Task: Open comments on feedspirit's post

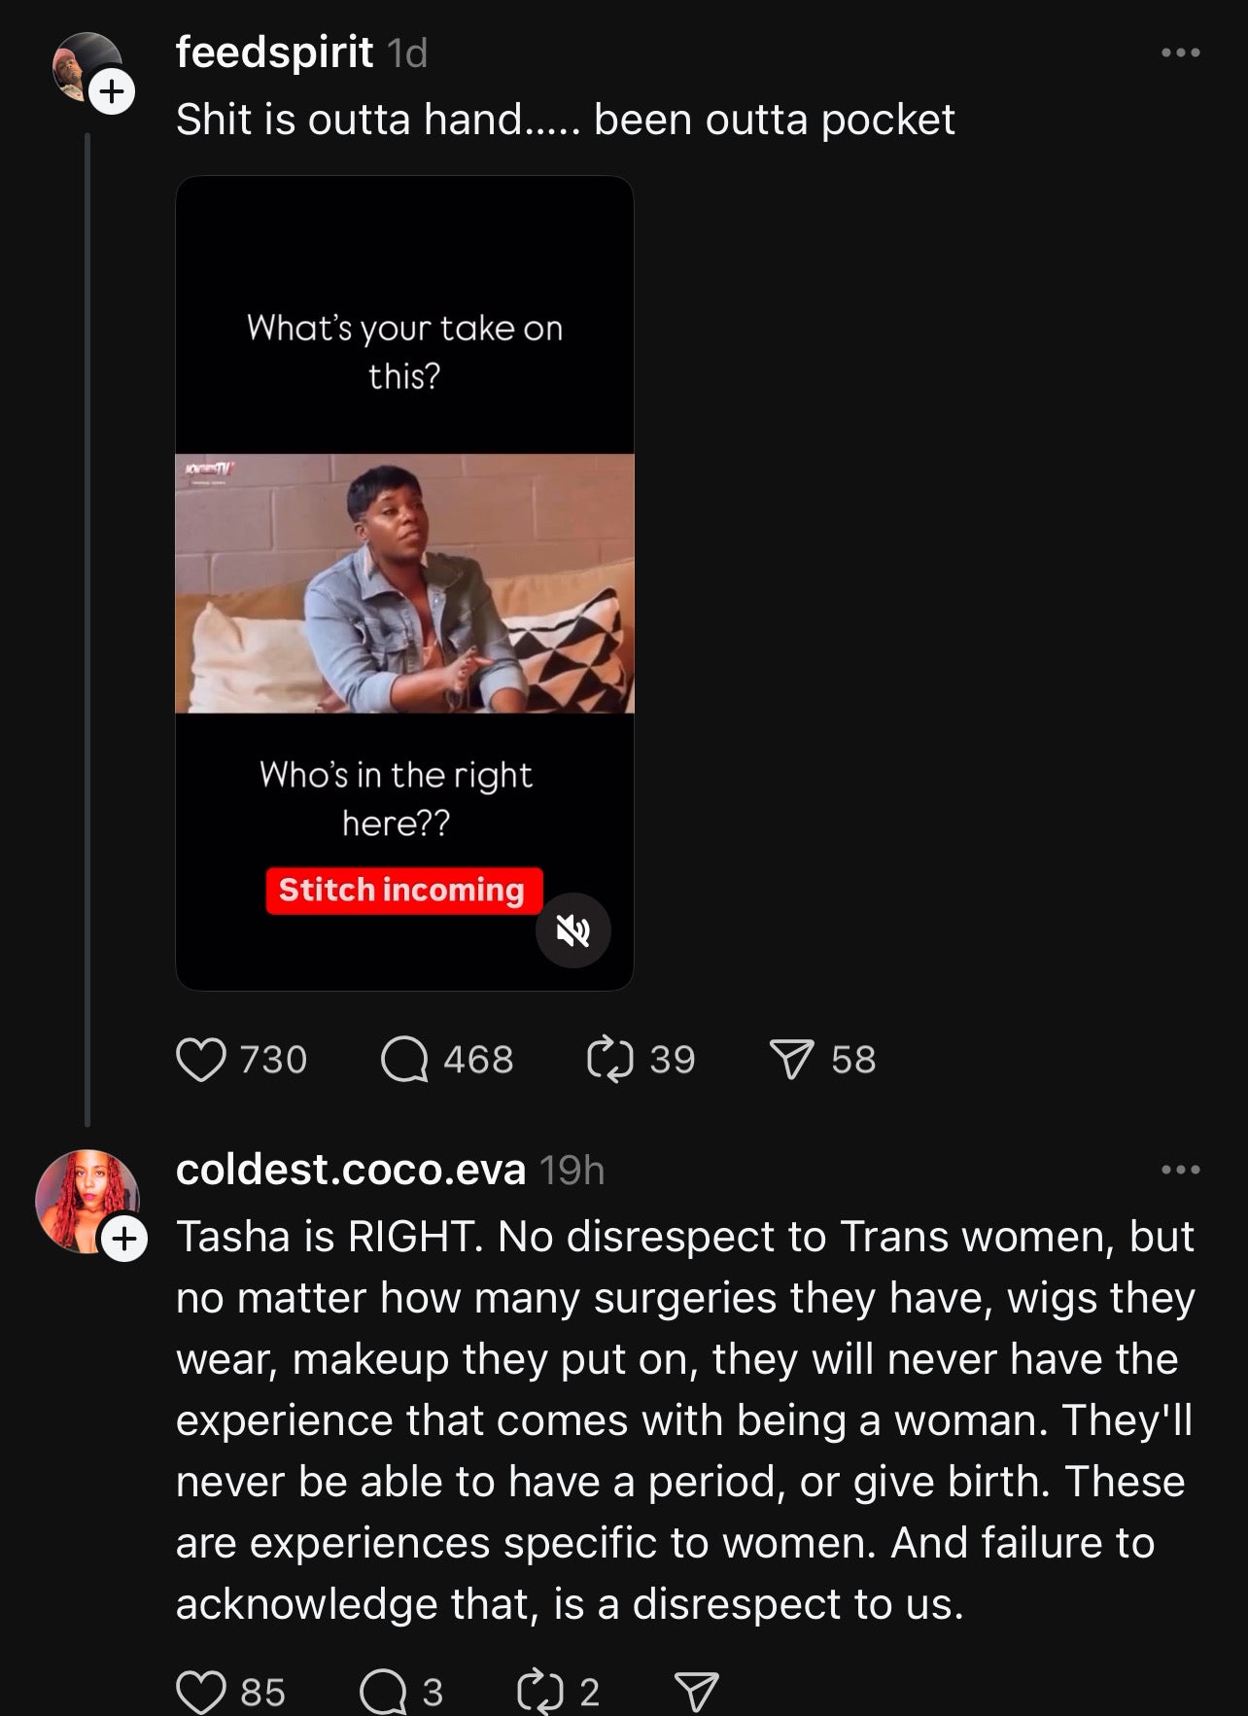Action: click(x=404, y=1060)
